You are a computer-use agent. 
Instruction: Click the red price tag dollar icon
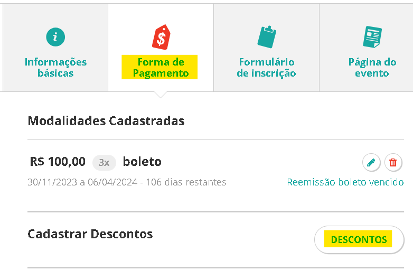tap(161, 37)
